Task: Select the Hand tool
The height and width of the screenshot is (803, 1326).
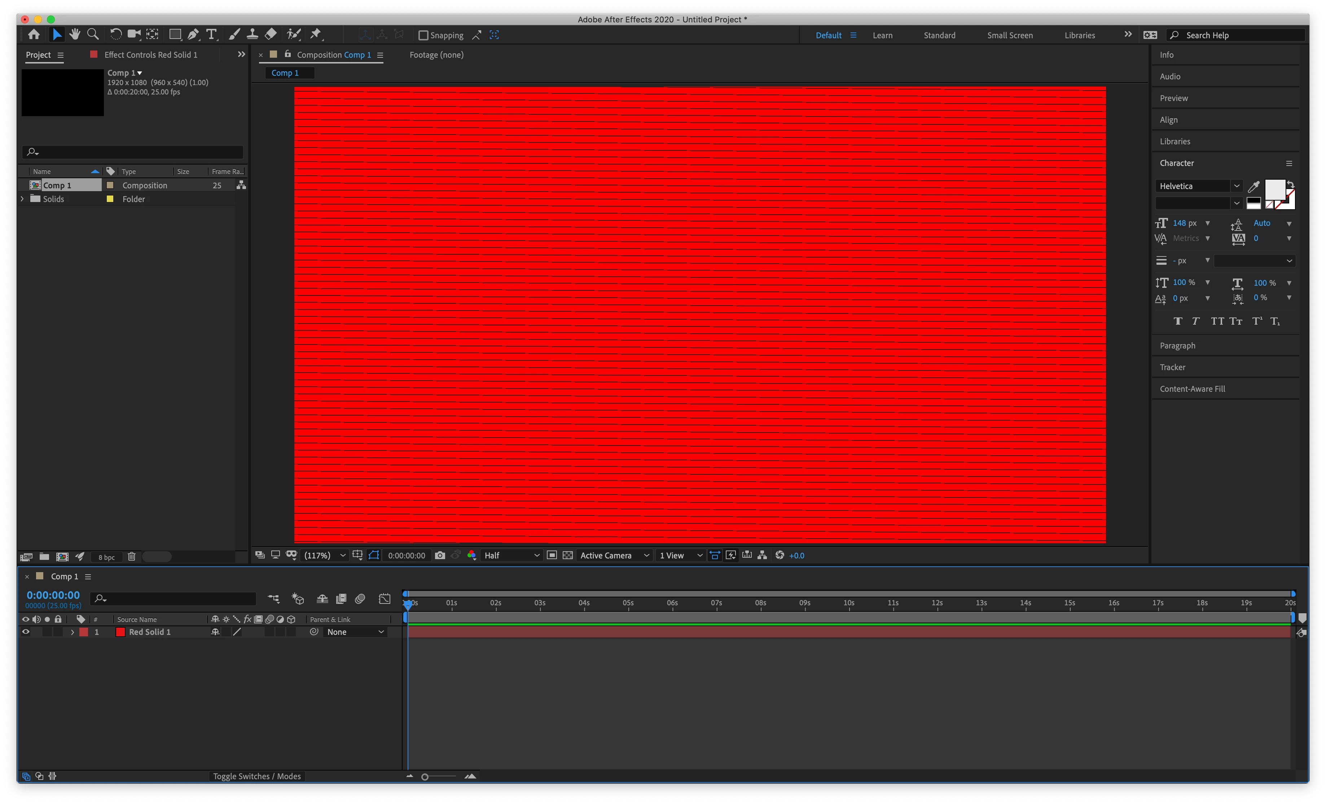Action: [x=75, y=34]
